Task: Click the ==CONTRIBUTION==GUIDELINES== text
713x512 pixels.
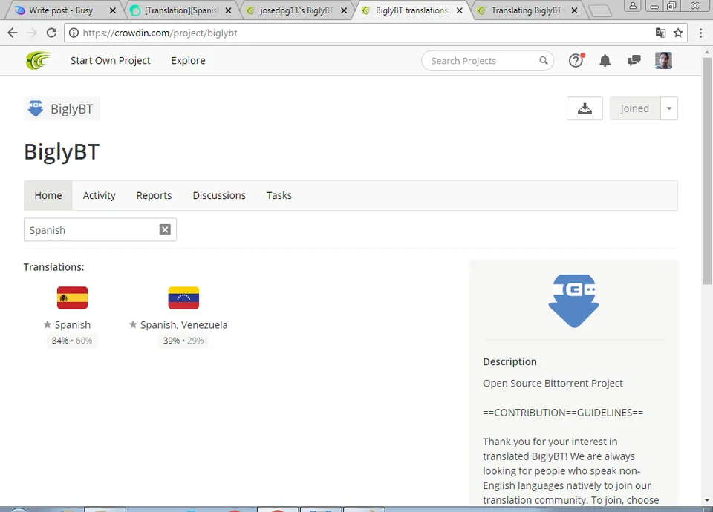Action: point(563,413)
